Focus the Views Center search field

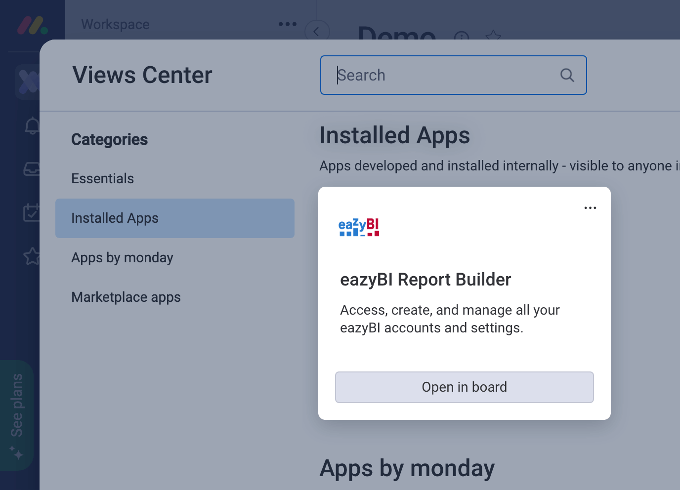(445, 75)
